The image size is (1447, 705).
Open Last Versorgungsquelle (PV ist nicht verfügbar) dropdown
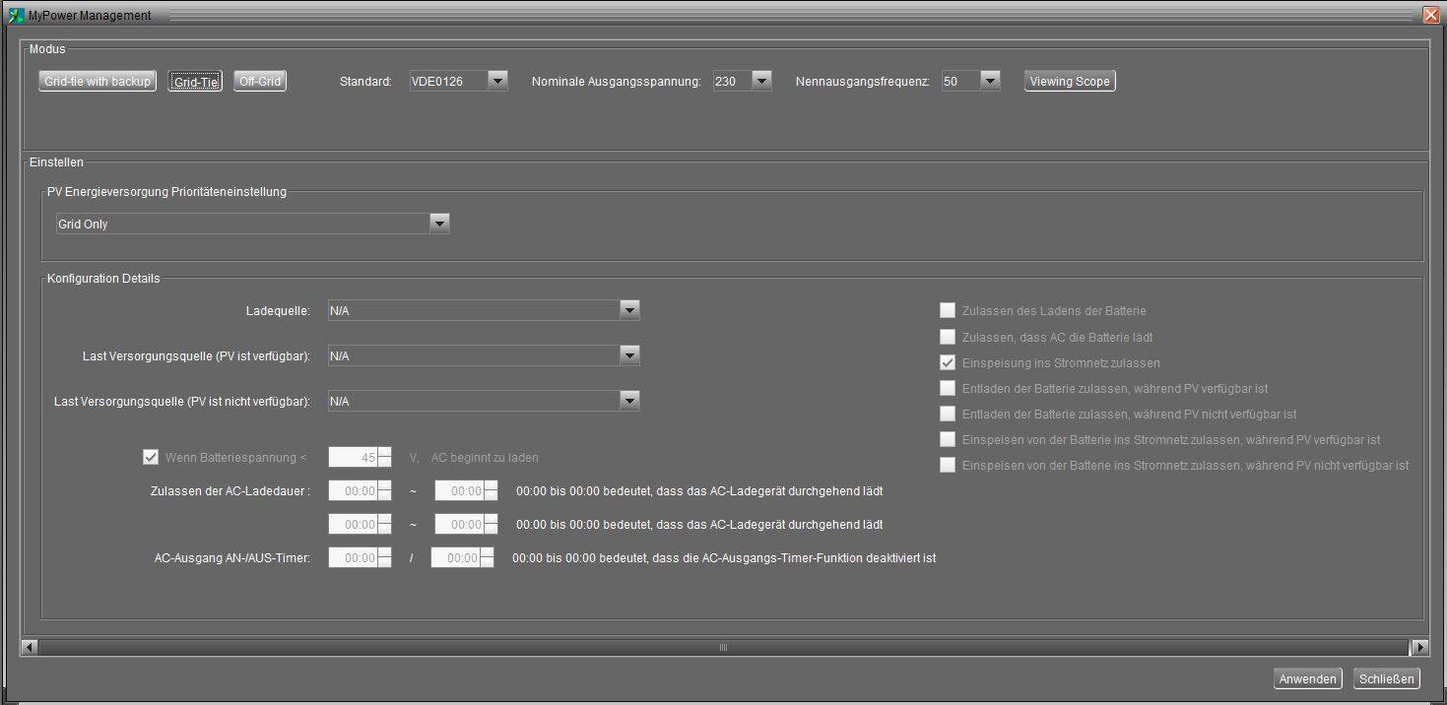click(x=484, y=401)
